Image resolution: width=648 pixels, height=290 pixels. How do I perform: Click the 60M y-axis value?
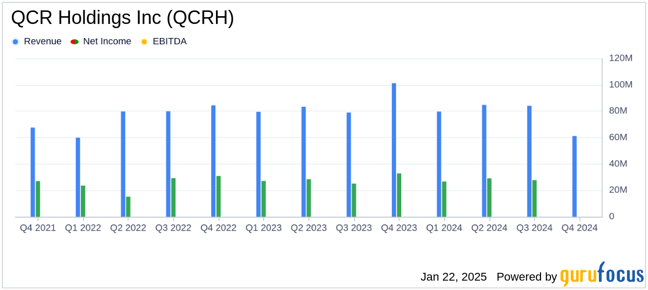tap(618, 137)
